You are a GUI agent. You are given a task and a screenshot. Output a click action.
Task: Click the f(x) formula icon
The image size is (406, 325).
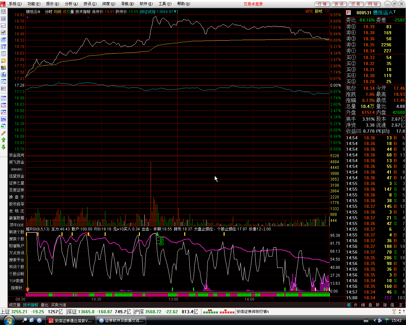pos(3,75)
